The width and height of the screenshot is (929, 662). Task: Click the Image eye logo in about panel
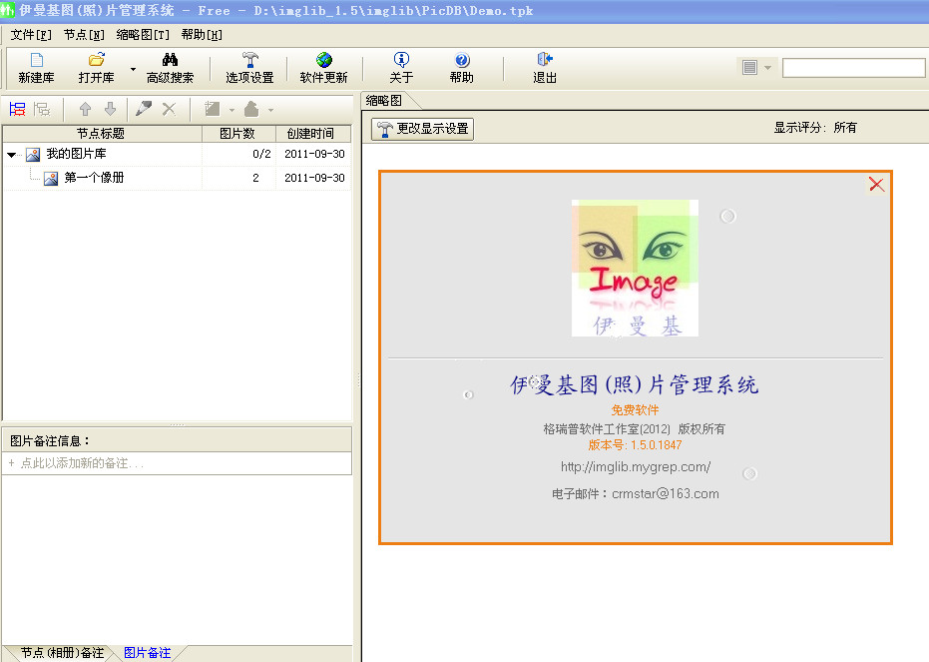pos(635,268)
